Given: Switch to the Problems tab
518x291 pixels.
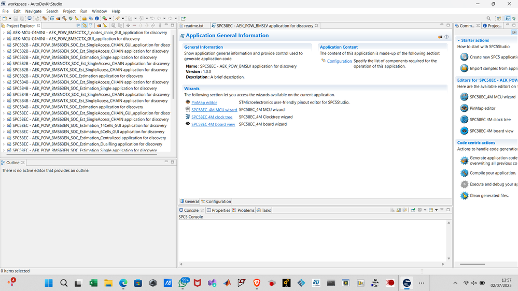Looking at the screenshot, I should coord(243,210).
